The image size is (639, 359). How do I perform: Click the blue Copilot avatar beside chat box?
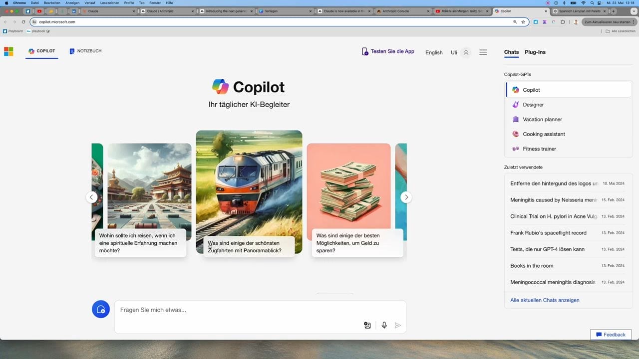point(100,309)
